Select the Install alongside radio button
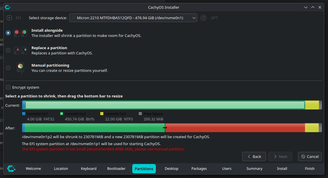328x178 pixels. (8, 33)
